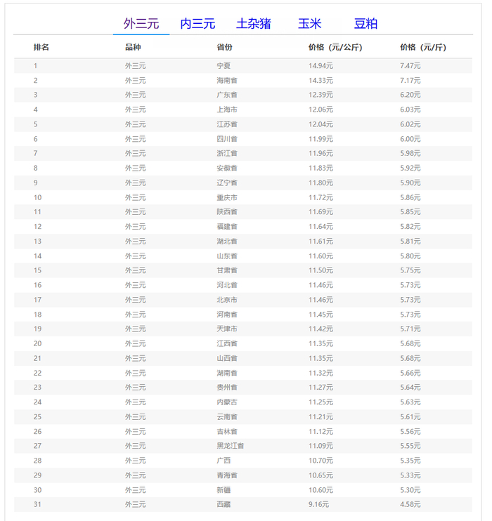Select the 重庆市 province cell
Image resolution: width=492 pixels, height=521 pixels.
[227, 197]
